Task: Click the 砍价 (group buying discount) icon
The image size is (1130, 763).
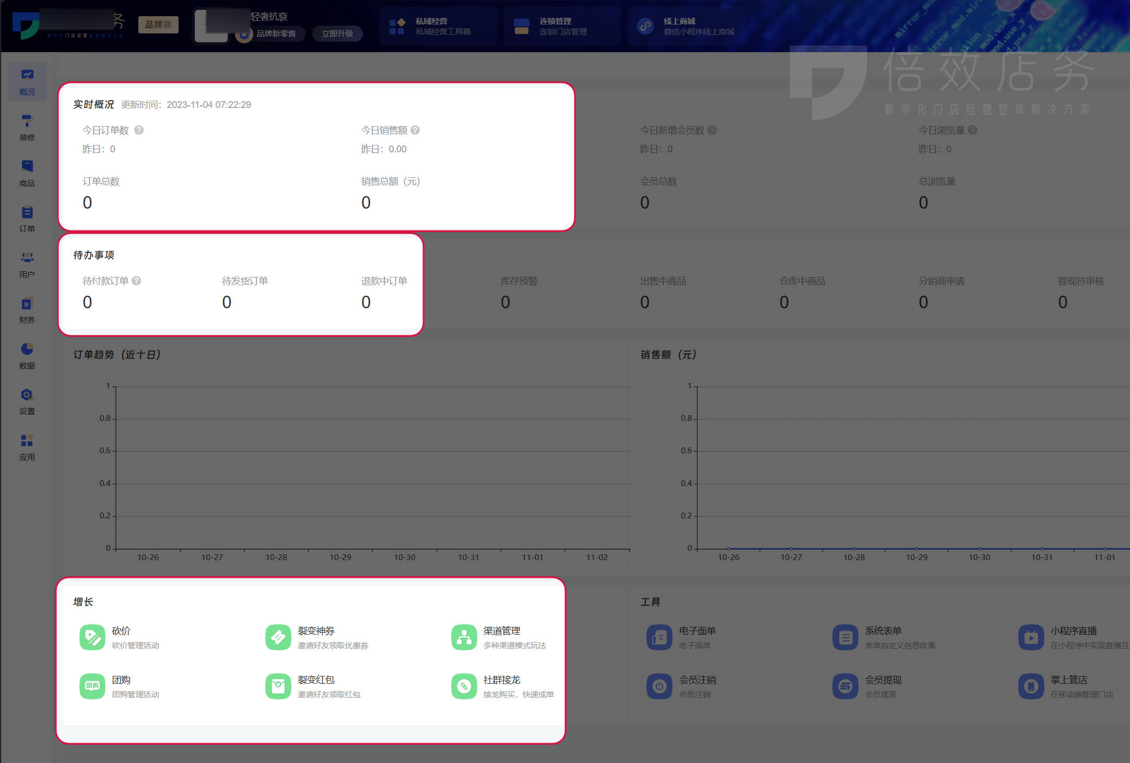Action: [93, 637]
